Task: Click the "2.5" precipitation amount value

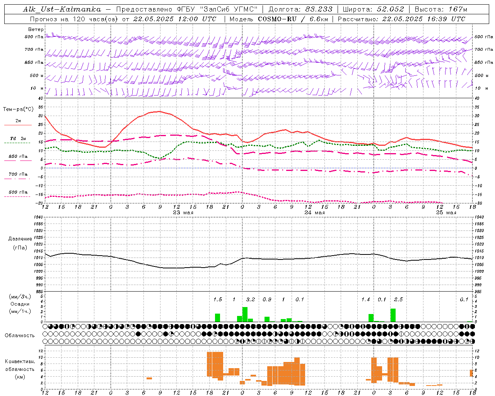Action: pos(398,299)
